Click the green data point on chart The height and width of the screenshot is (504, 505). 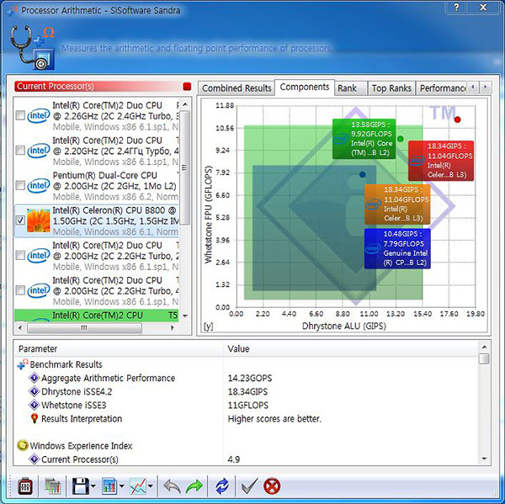pyautogui.click(x=401, y=139)
